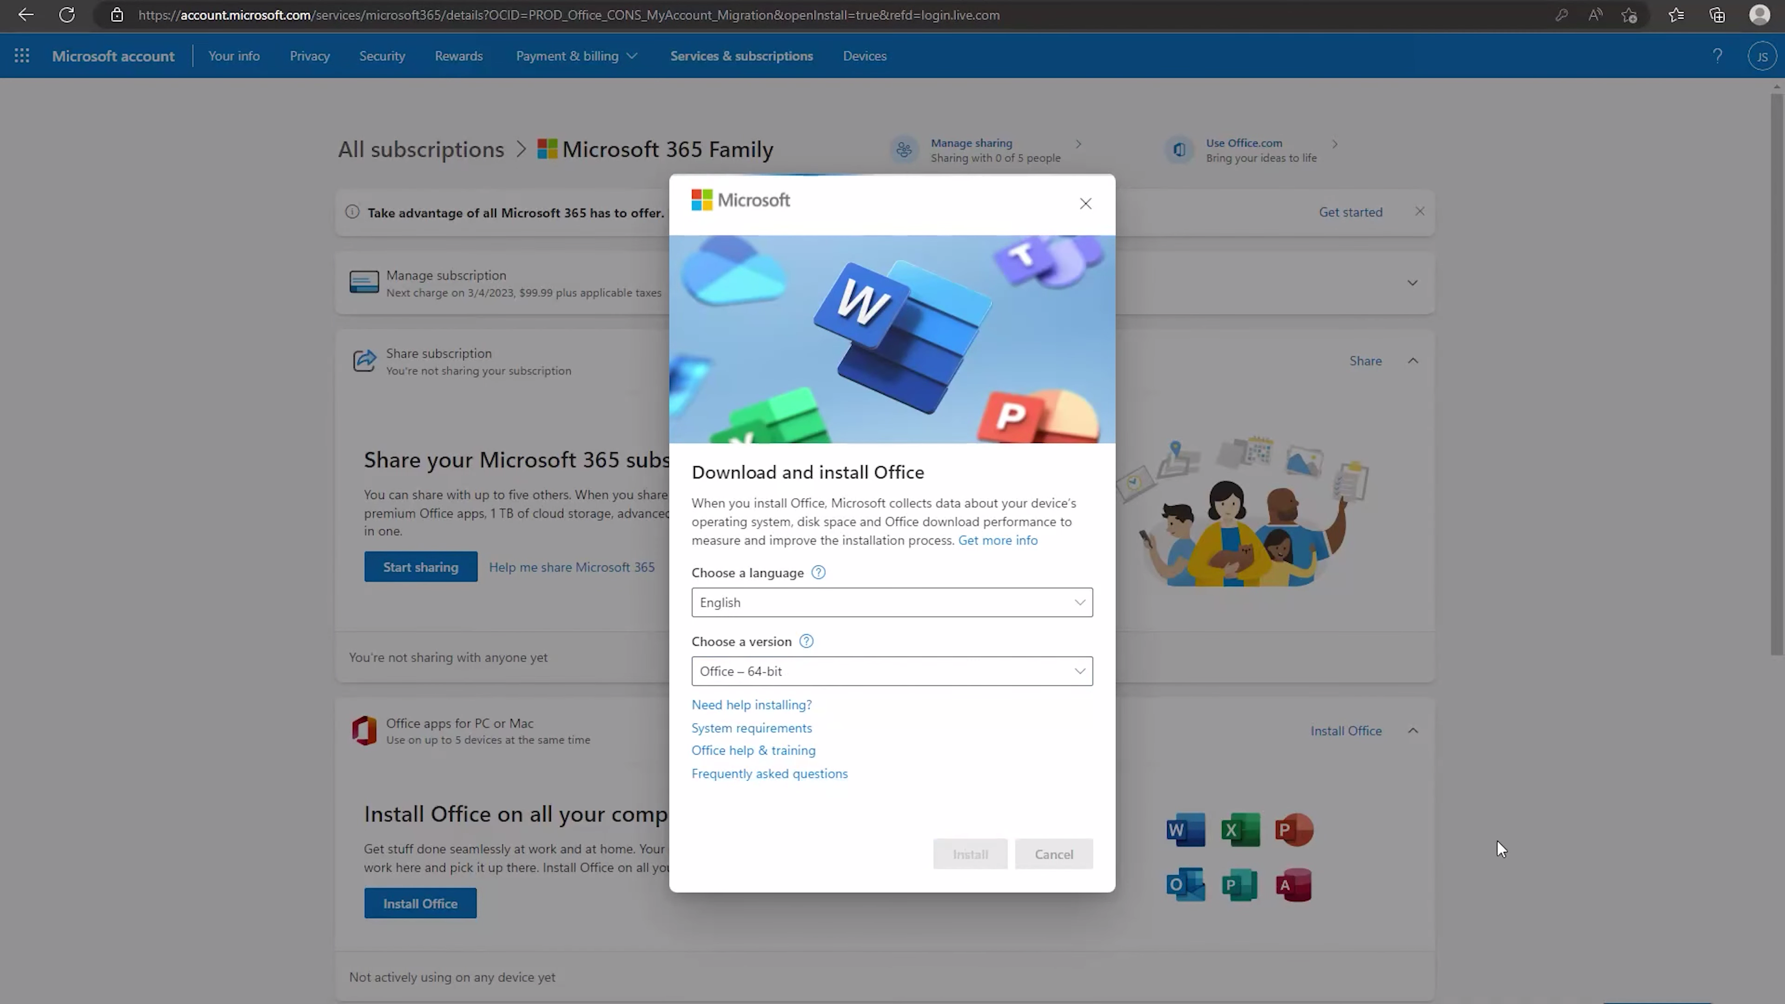Screen dimensions: 1785x1004
Task: Click the JS account avatar
Action: [1761, 56]
